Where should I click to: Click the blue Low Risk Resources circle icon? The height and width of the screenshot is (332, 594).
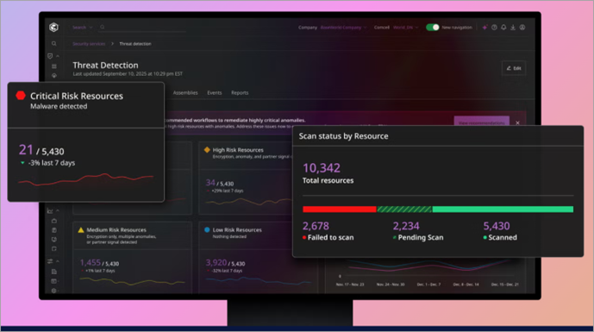click(207, 229)
